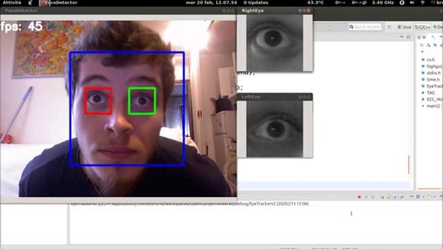The height and width of the screenshot is (249, 443).
Task: Open the volume speaker icon
Action: (412, 3)
